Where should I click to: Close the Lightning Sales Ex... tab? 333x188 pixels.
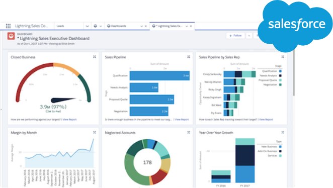point(191,26)
